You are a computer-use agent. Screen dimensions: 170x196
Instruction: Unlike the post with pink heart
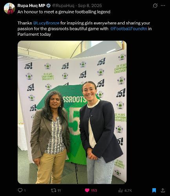click(x=87, y=191)
